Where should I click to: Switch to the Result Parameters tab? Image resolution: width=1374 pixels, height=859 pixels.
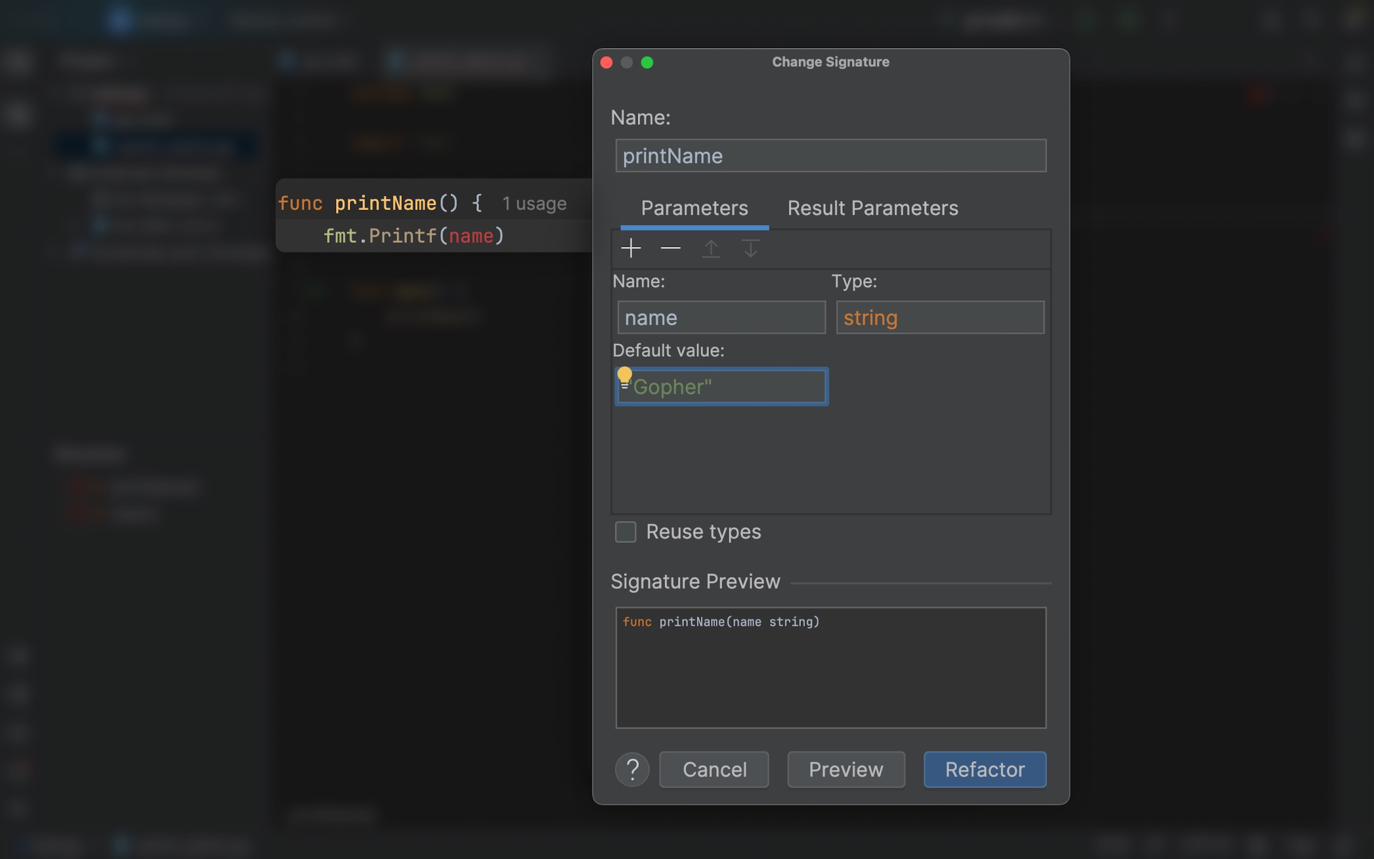[x=872, y=208]
